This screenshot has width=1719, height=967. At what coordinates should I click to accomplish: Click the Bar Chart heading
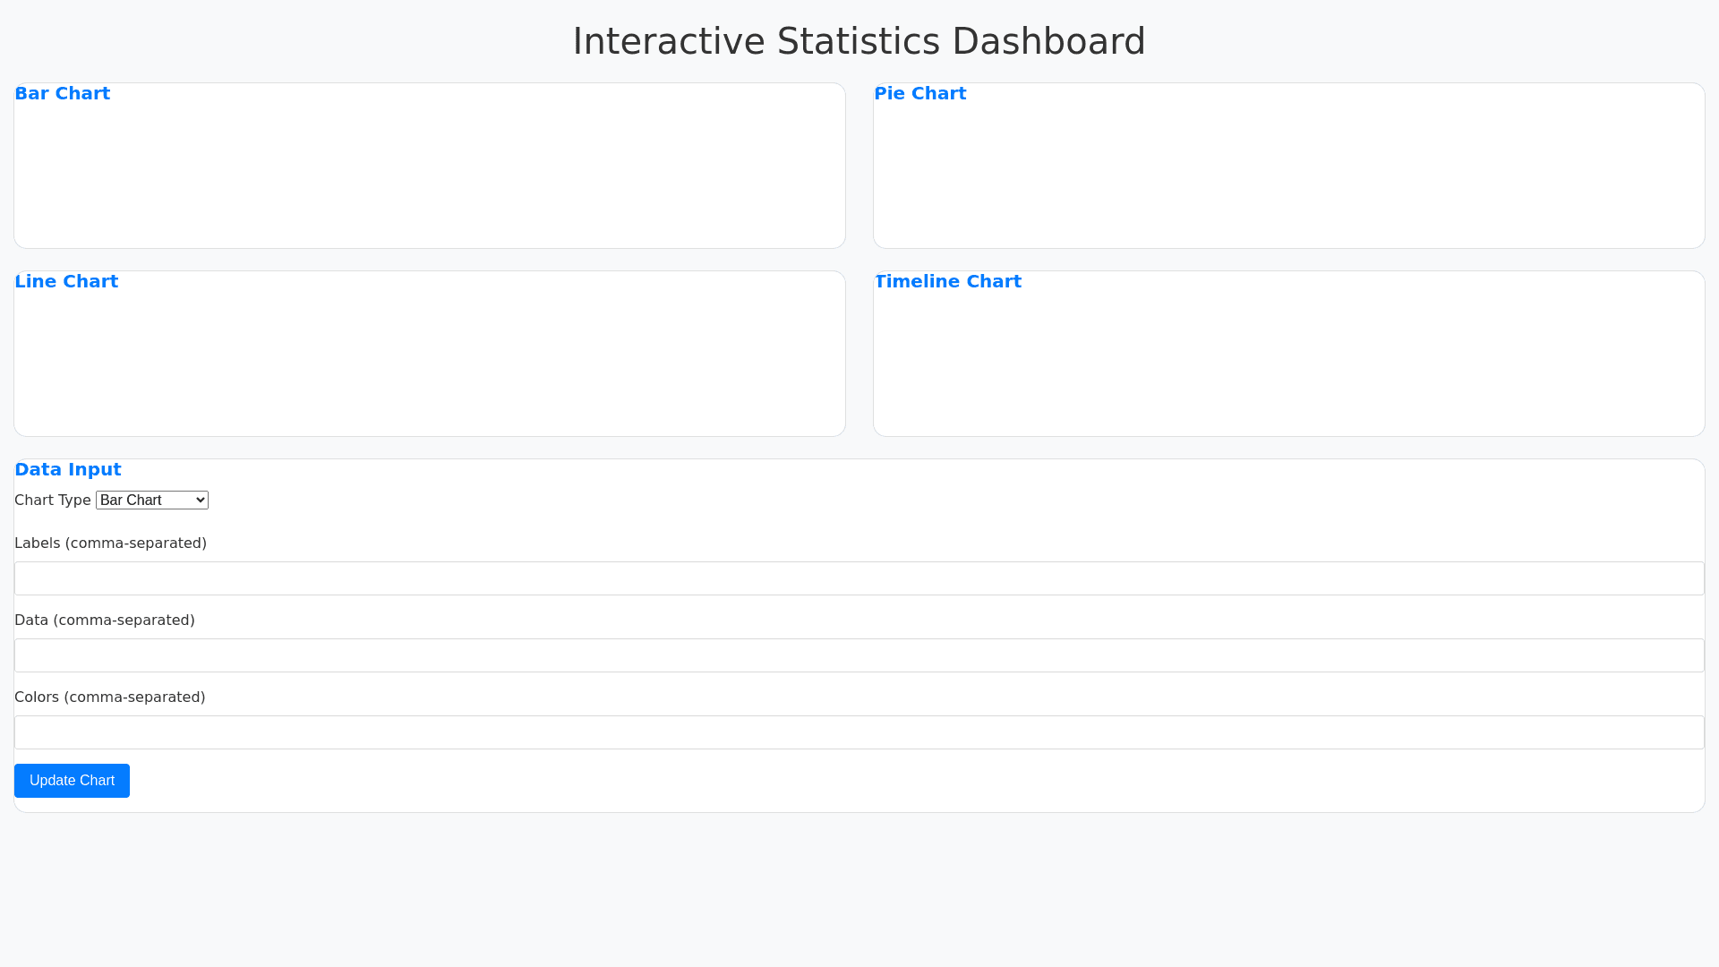[63, 94]
